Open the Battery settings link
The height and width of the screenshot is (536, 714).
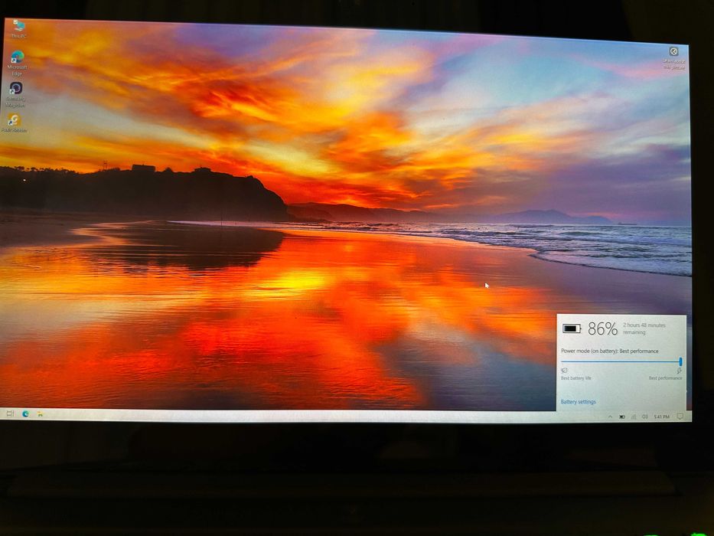tap(578, 401)
